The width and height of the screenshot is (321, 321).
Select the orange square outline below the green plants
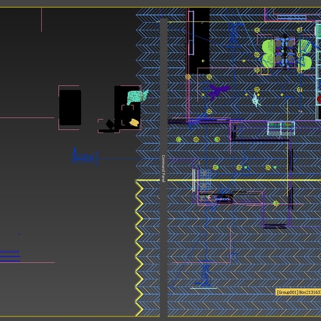click(264, 71)
